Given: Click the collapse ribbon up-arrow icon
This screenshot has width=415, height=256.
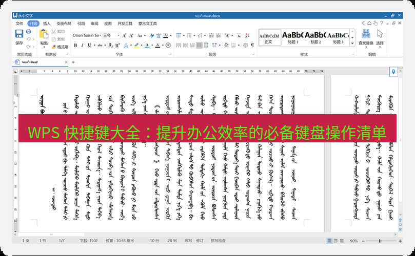Looking at the screenshot, I should [369, 23].
